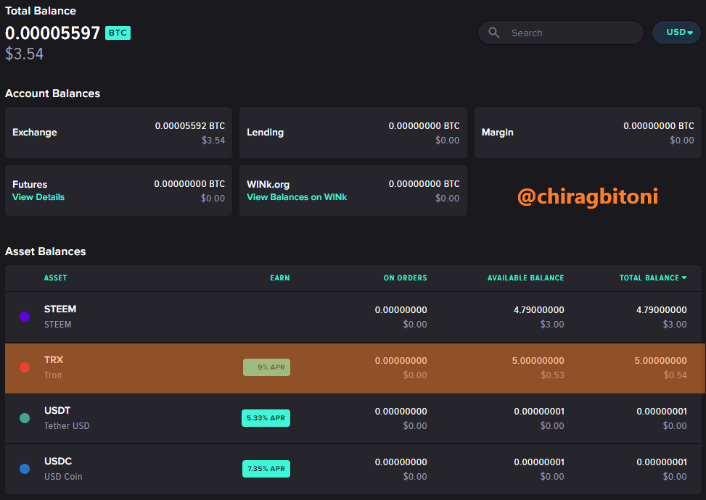Click the Asset Balances heading
The height and width of the screenshot is (500, 706).
click(46, 251)
